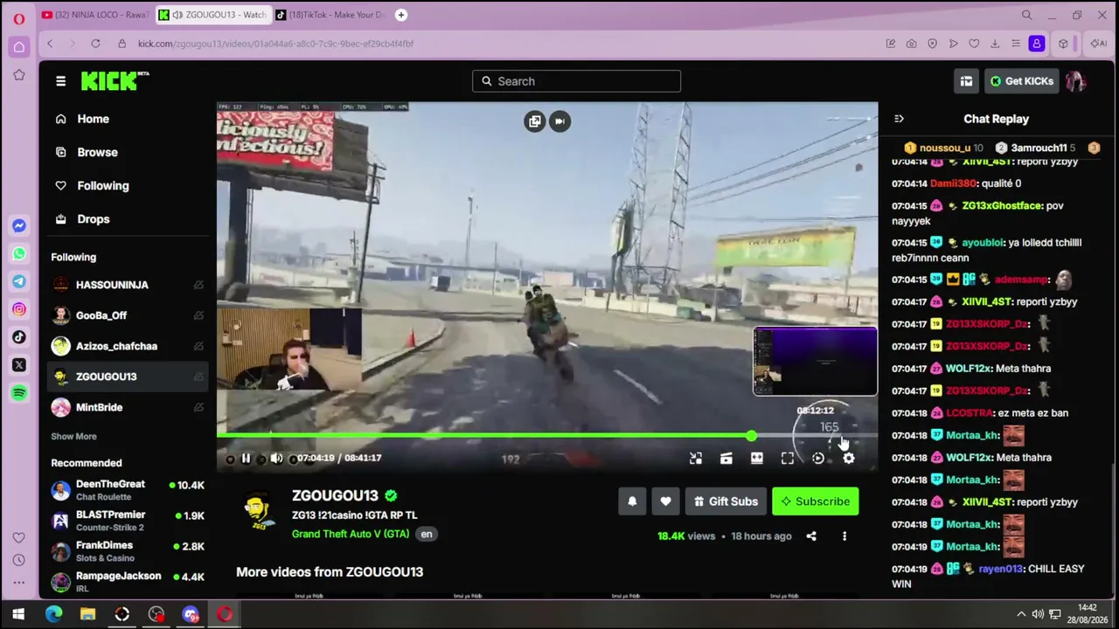Click the player icon left of fullscreen
The image size is (1119, 629).
pyautogui.click(x=757, y=459)
